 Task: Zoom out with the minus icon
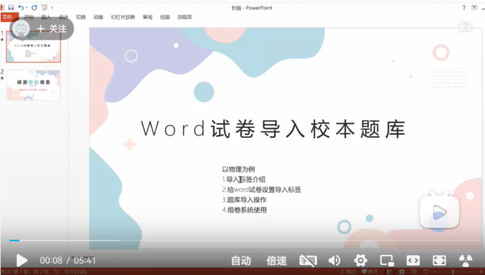coord(435,272)
